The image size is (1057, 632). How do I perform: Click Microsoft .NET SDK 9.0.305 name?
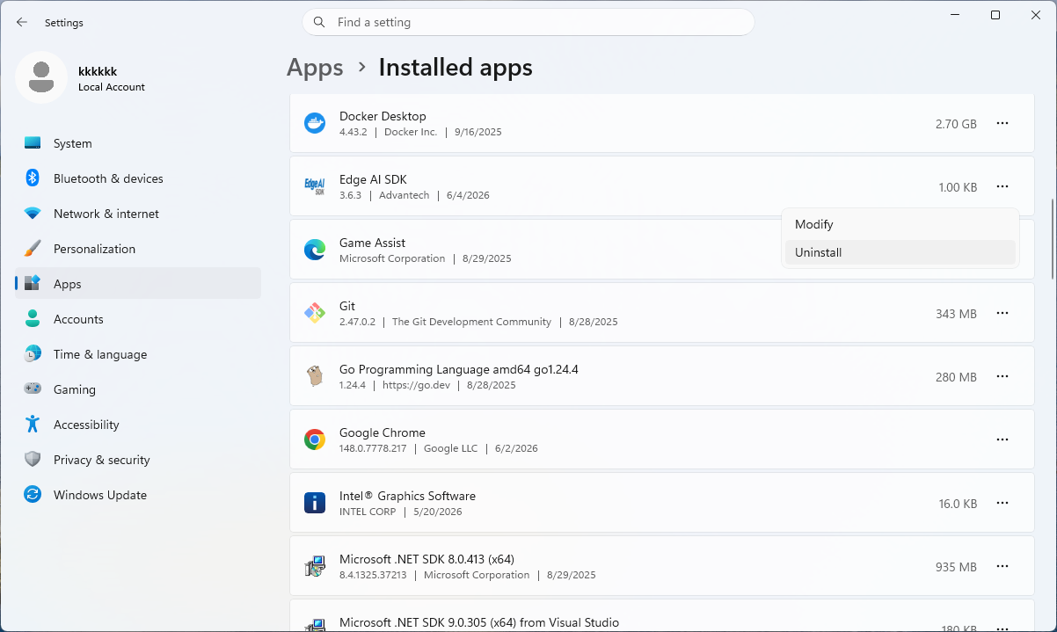point(479,622)
